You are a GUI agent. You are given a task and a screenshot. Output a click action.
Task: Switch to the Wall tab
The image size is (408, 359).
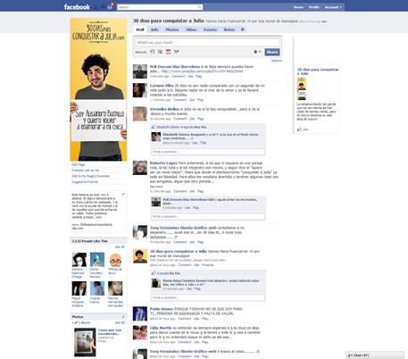(x=139, y=29)
